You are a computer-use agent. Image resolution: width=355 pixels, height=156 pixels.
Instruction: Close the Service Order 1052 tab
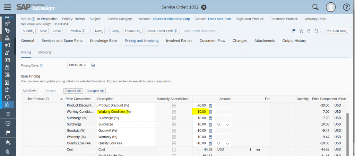coord(204,7)
